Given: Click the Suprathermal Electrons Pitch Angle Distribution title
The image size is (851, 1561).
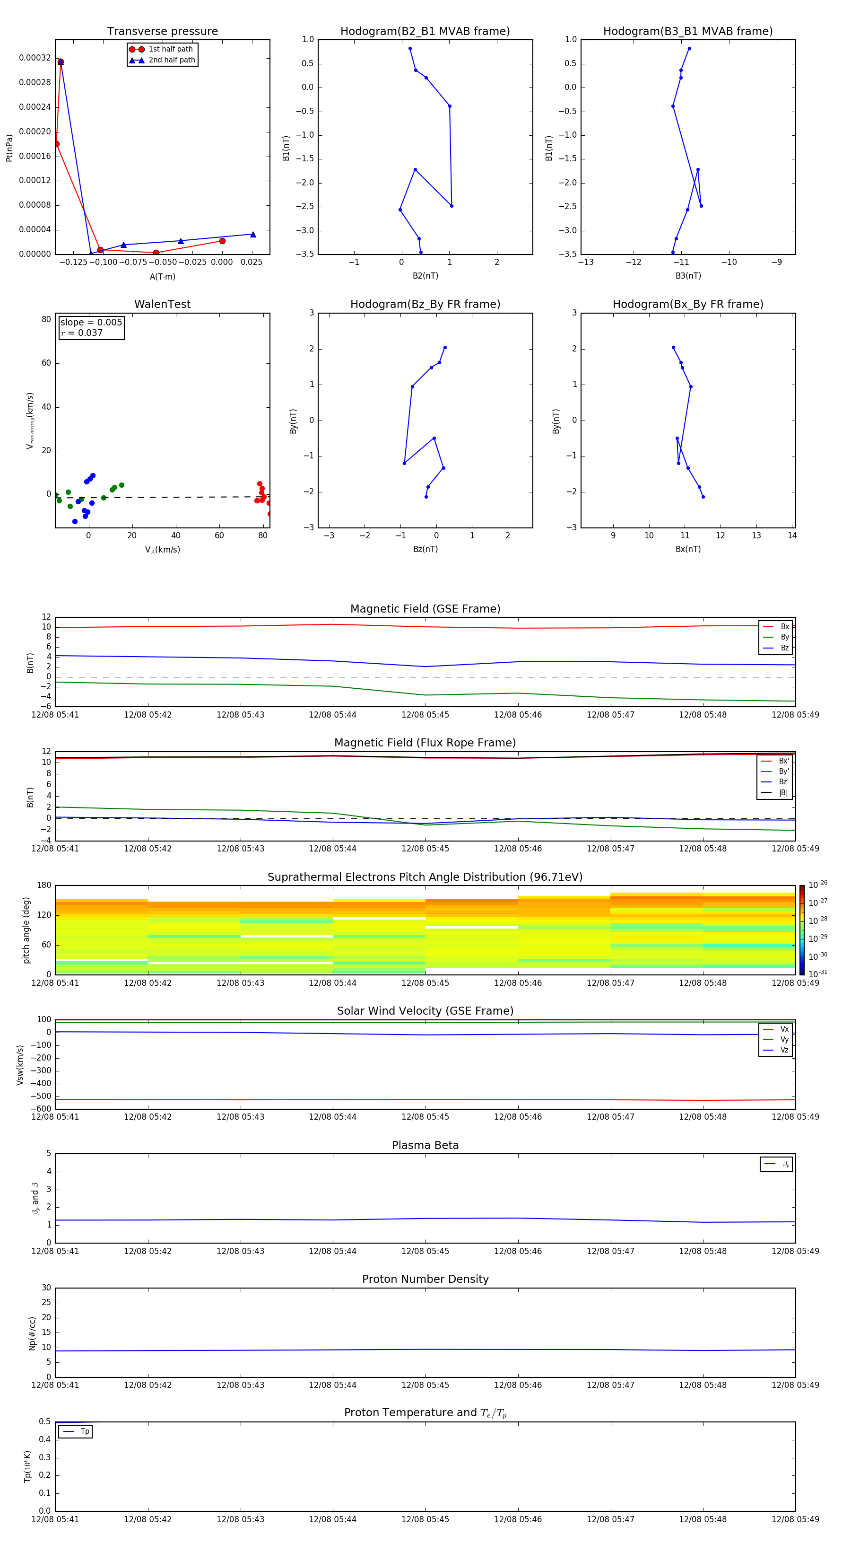Looking at the screenshot, I should pos(425,877).
